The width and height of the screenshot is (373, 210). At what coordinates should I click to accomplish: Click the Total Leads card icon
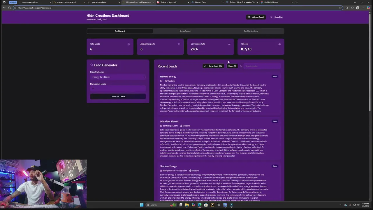[x=129, y=44]
